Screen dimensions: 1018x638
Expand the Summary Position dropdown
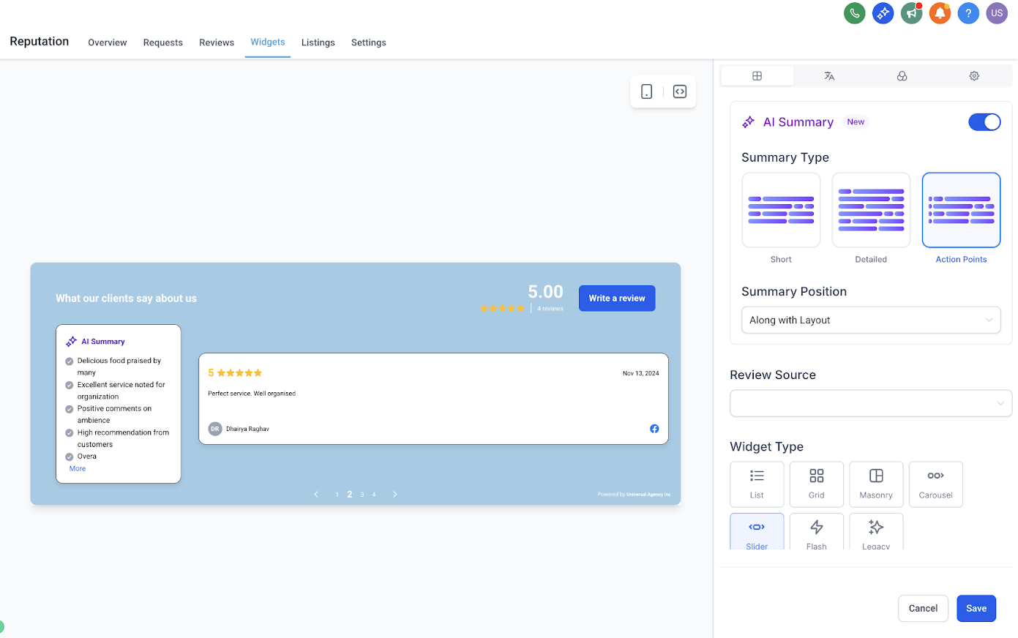871,320
